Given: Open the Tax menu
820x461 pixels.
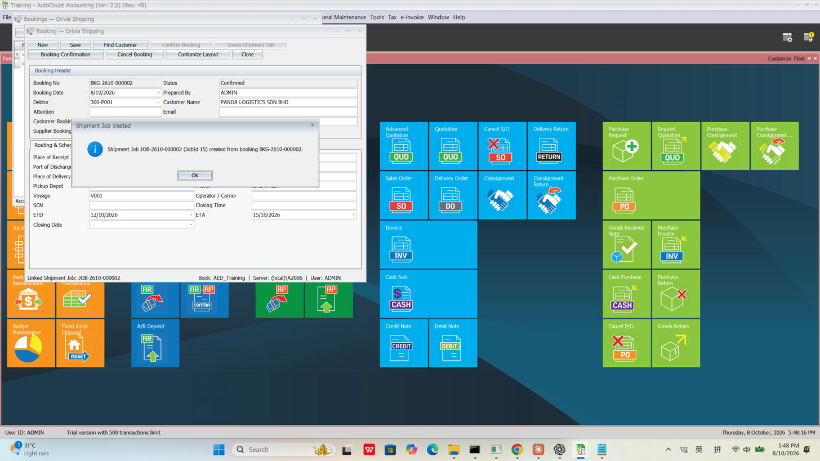Looking at the screenshot, I should 393,17.
